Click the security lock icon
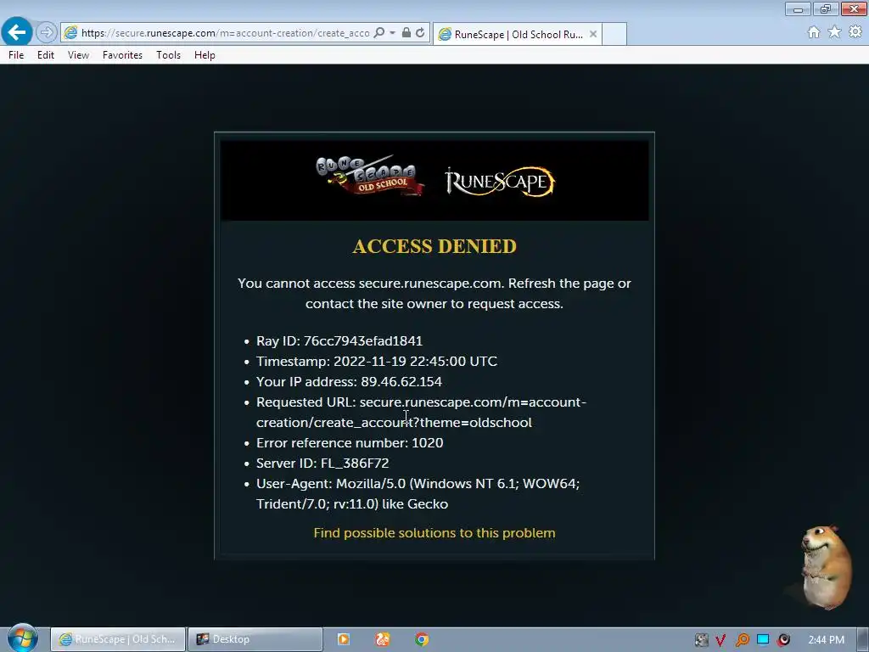Screen dimensions: 869x652 406,33
